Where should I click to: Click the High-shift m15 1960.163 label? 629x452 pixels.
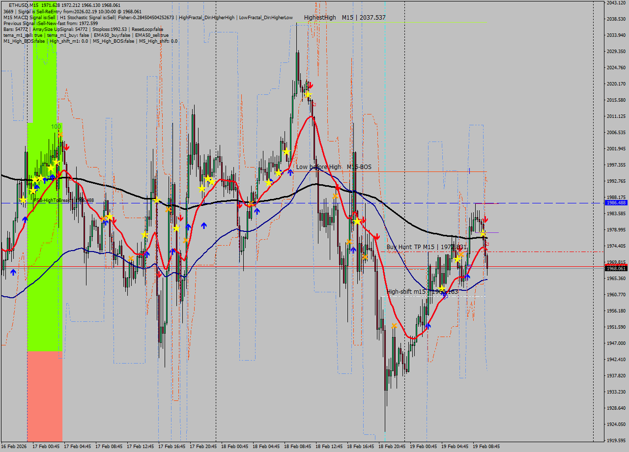(422, 292)
